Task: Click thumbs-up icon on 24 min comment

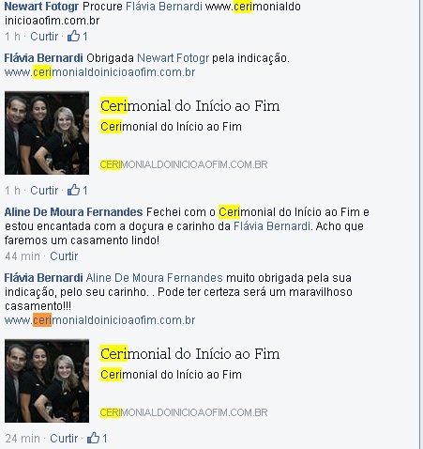Action: coord(93,438)
